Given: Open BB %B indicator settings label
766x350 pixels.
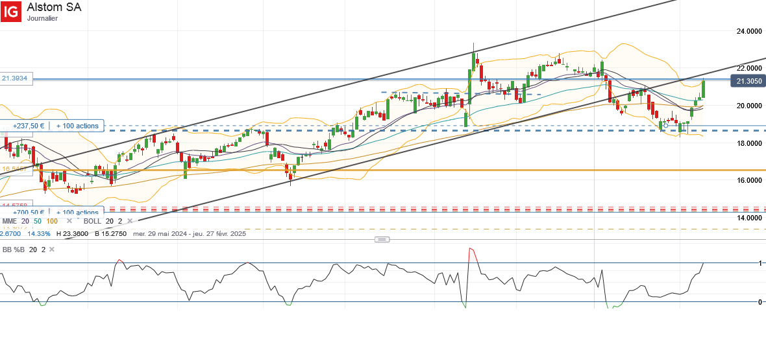Looking at the screenshot, I should [x=13, y=249].
